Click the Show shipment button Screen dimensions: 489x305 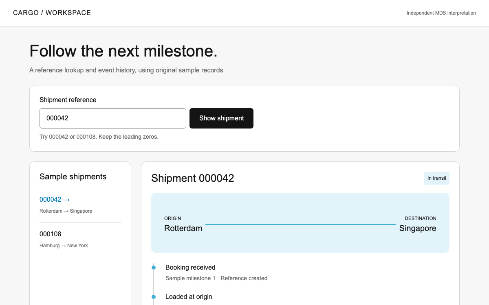point(221,118)
